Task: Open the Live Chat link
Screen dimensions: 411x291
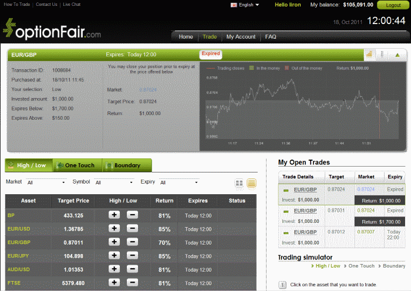Action: click(x=72, y=5)
